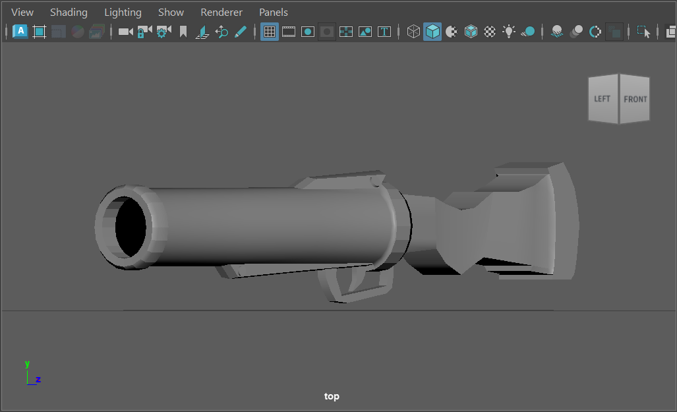This screenshot has height=412, width=677.
Task: Toggle the film gate icon
Action: click(x=289, y=32)
